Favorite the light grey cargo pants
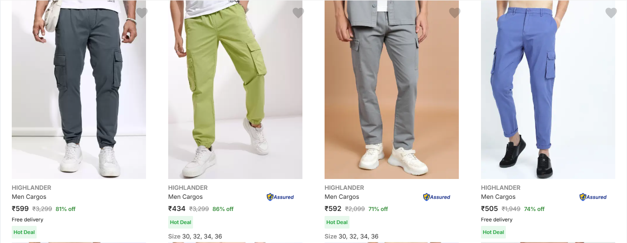627x243 pixels. pos(455,13)
